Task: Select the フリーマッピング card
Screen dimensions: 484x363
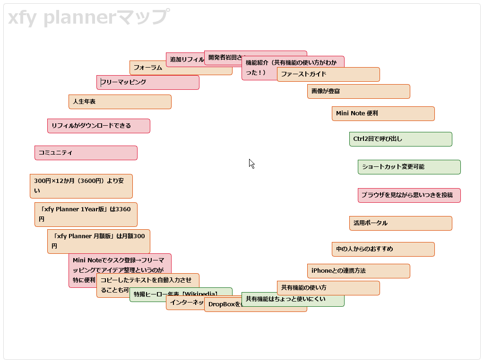Action: [x=148, y=82]
